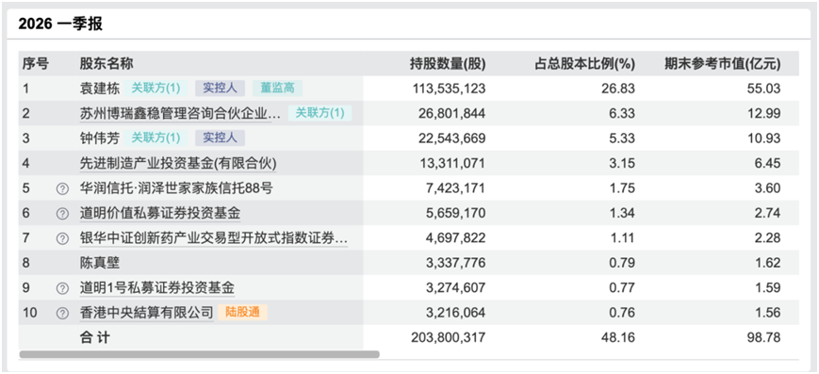819x374 pixels.
Task: Open 香港中央結算有限公司
Action: coord(147,313)
